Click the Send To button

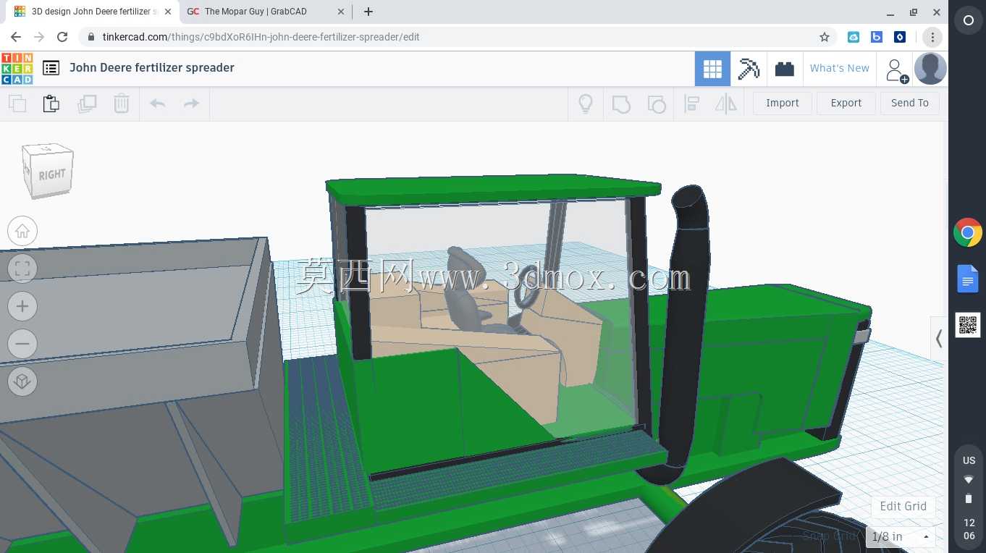(910, 103)
